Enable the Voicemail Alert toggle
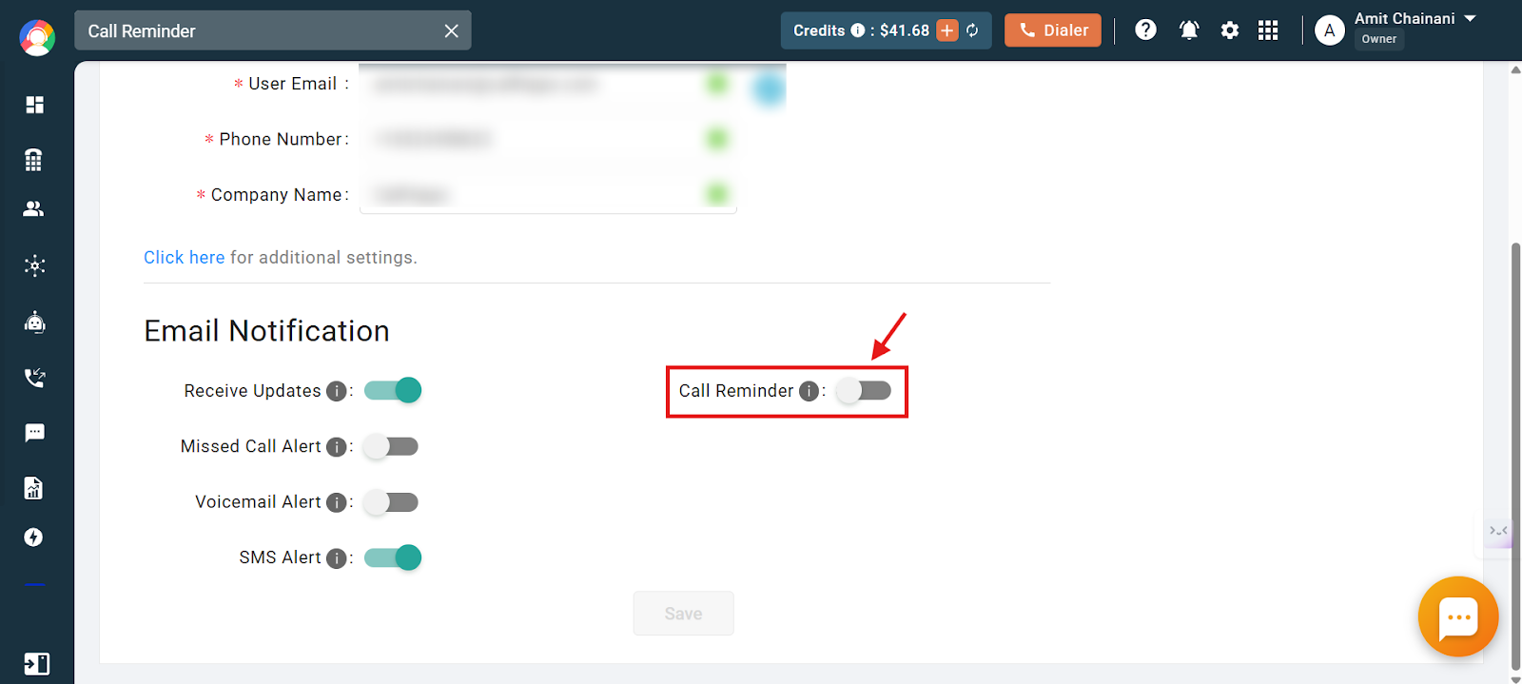This screenshot has height=684, width=1522. point(391,501)
